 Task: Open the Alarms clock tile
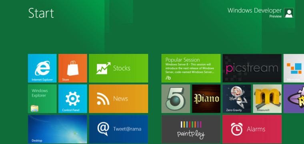[252, 129]
